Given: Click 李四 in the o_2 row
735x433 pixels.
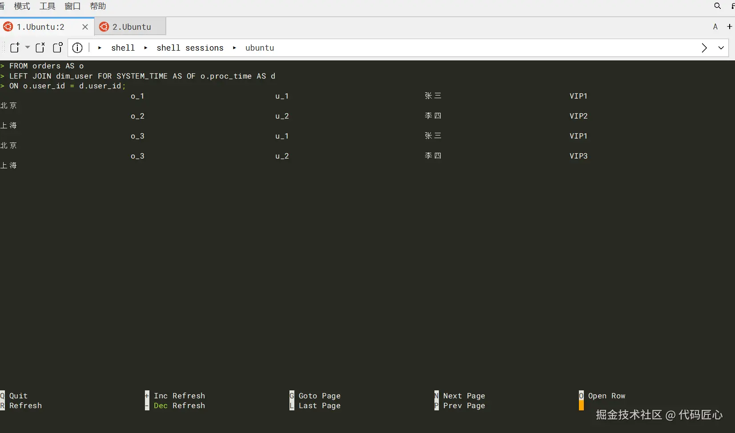Looking at the screenshot, I should click(433, 116).
